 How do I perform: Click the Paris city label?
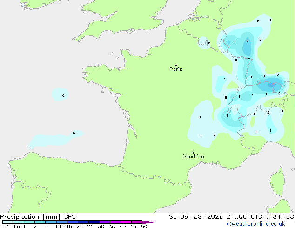pyautogui.click(x=176, y=69)
